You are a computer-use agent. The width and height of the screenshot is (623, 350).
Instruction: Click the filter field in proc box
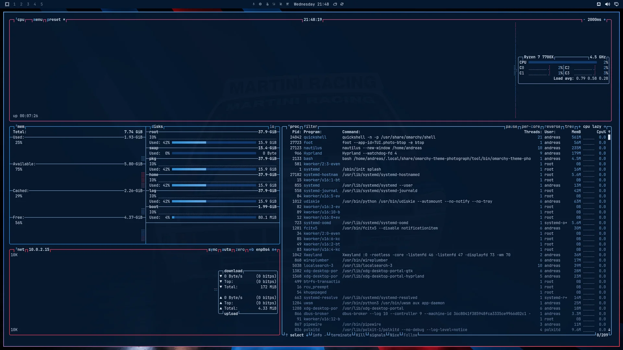pos(311,127)
